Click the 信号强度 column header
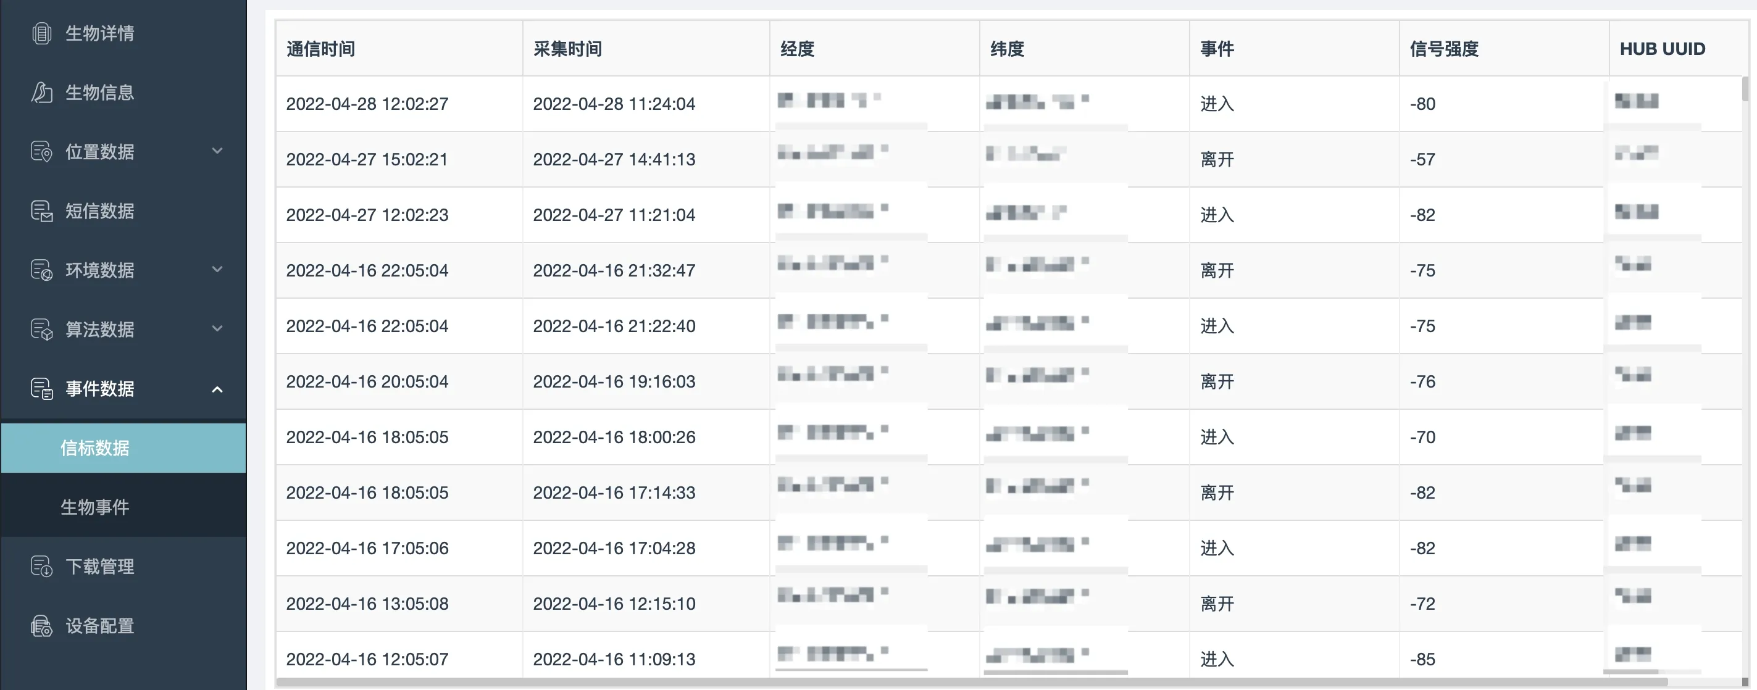Image resolution: width=1757 pixels, height=690 pixels. pyautogui.click(x=1444, y=49)
